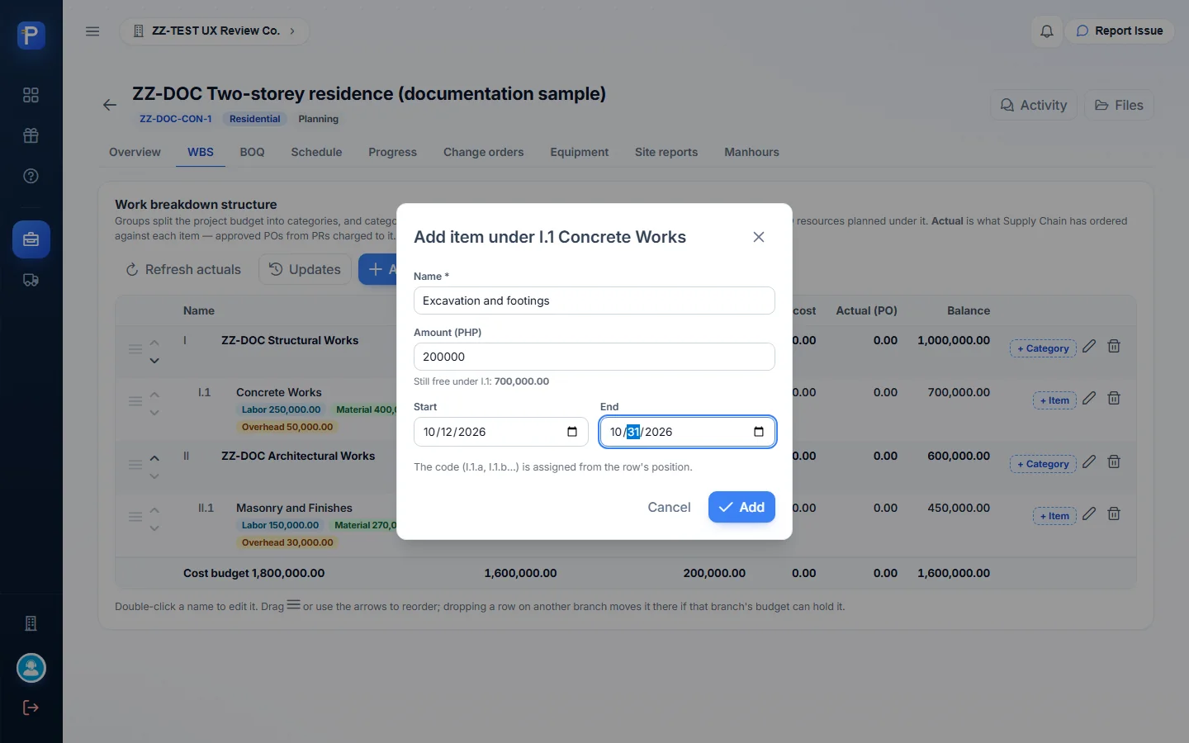Move ZZ-DOC Architectural Works up with arrow

point(154,458)
